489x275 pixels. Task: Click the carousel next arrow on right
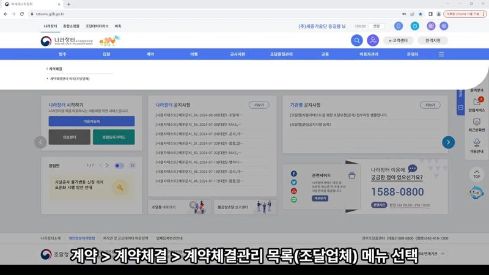448,142
